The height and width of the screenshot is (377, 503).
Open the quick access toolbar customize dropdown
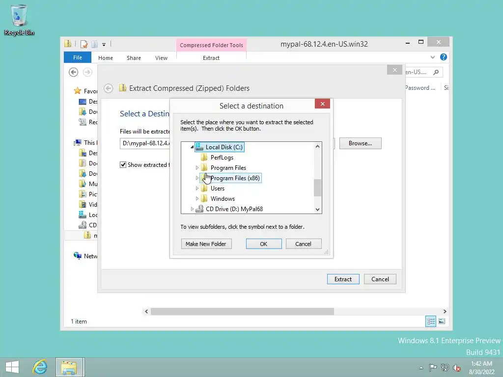104,45
